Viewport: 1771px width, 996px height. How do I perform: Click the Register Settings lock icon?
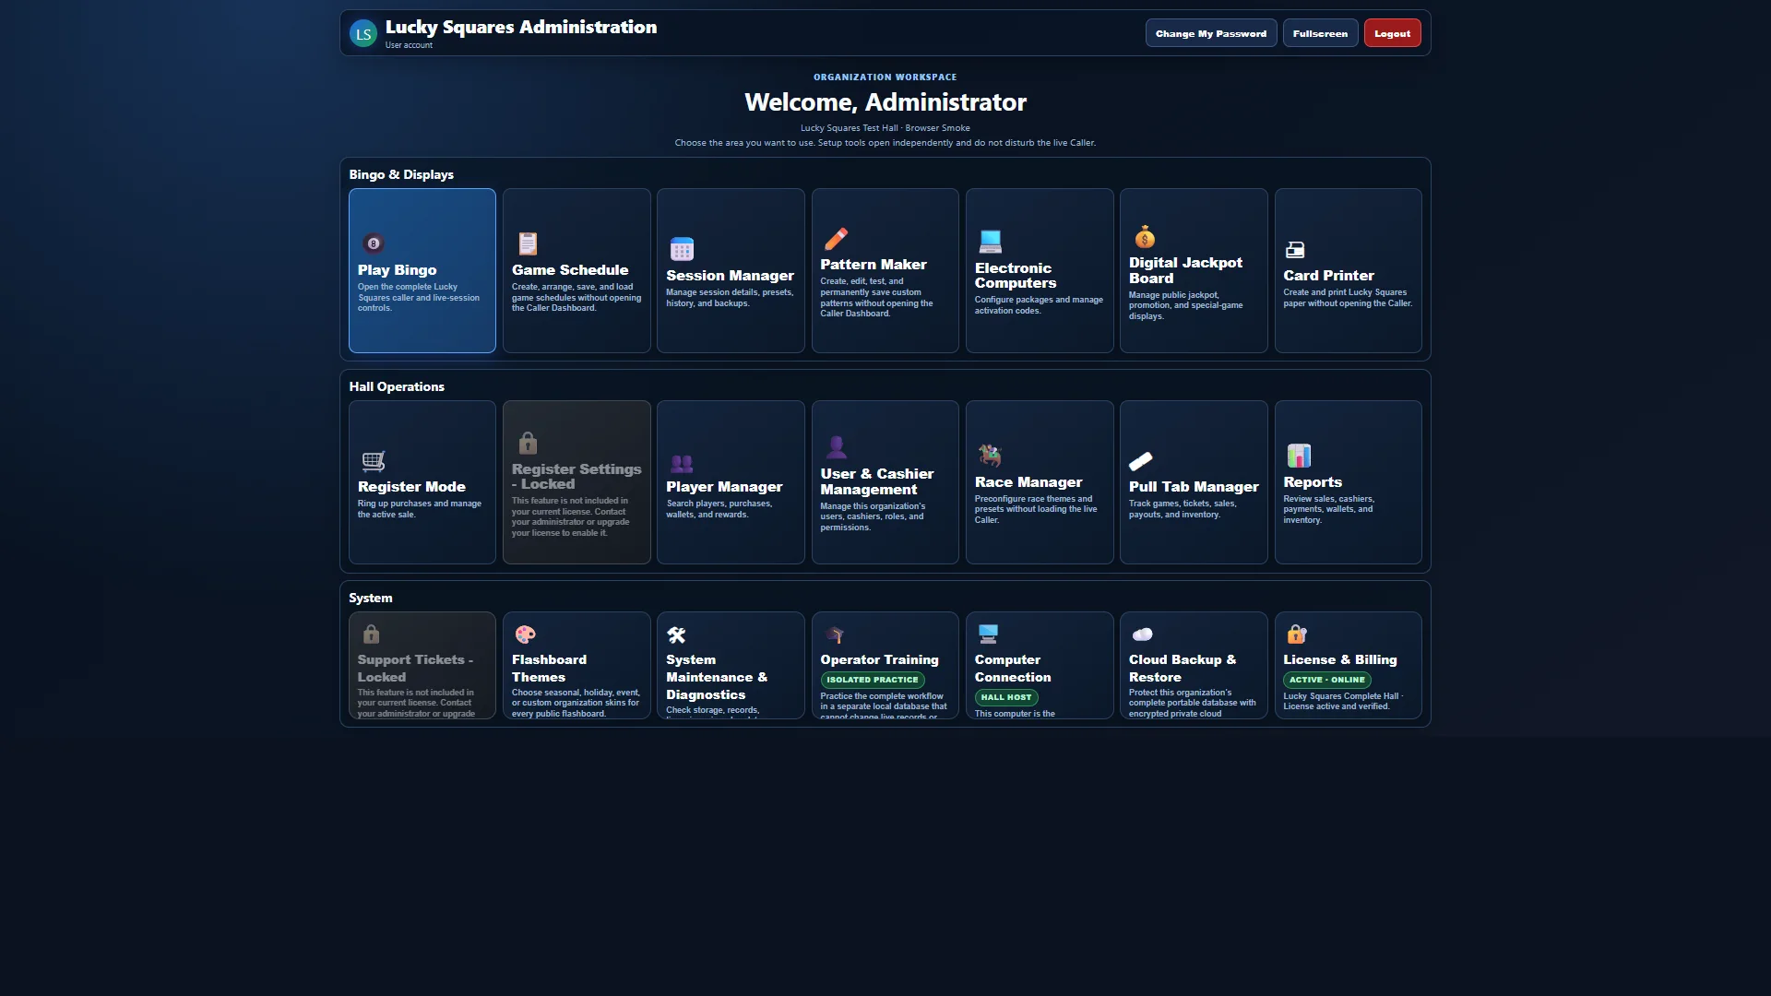(528, 443)
